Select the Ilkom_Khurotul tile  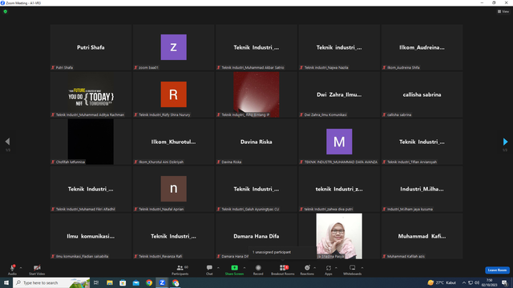173,142
